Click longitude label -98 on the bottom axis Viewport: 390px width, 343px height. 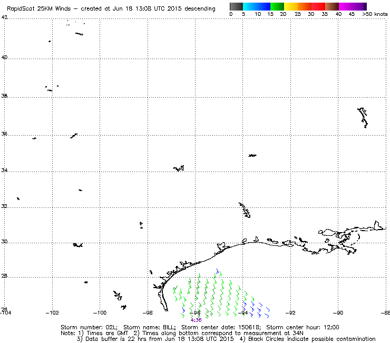148,312
